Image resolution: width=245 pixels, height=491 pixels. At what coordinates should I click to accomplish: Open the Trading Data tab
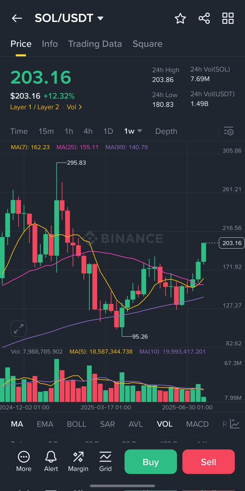95,44
